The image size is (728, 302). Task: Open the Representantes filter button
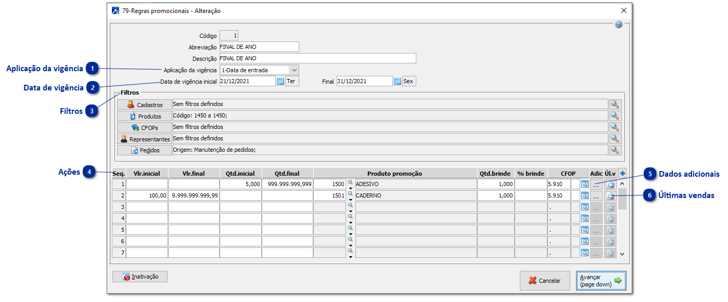coord(144,139)
